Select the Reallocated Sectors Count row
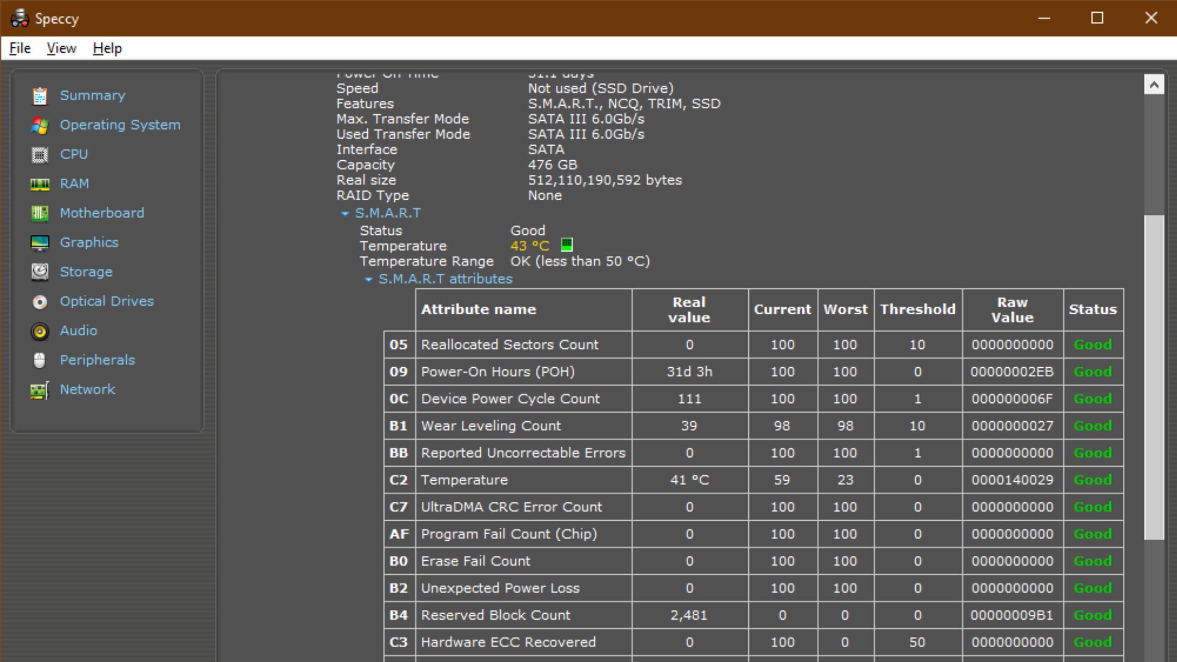 (753, 345)
